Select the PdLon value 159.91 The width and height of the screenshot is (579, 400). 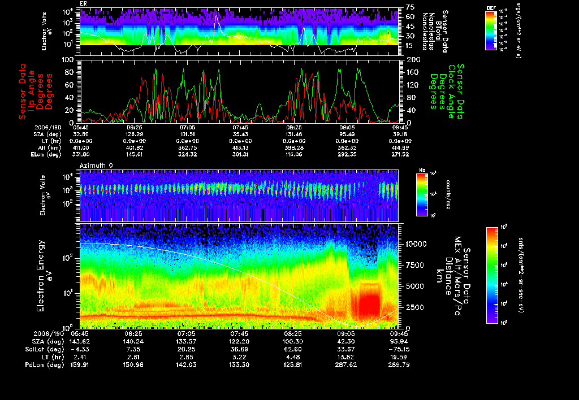[80, 365]
